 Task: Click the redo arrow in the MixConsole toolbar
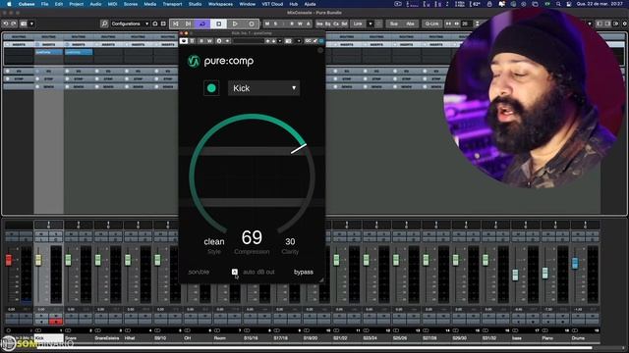tap(14, 24)
